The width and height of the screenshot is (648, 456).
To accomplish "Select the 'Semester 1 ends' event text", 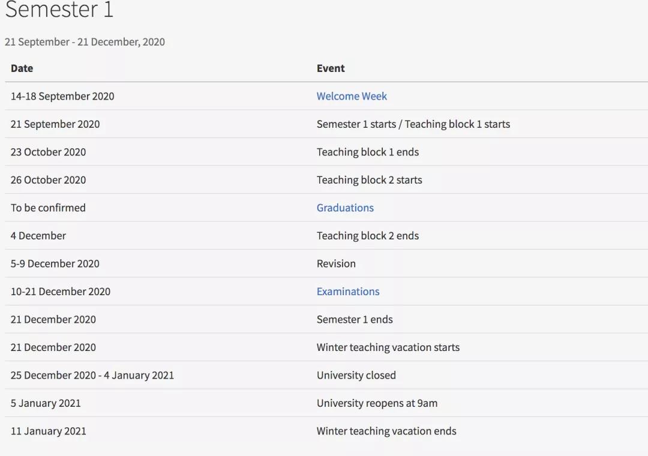I will [x=355, y=319].
